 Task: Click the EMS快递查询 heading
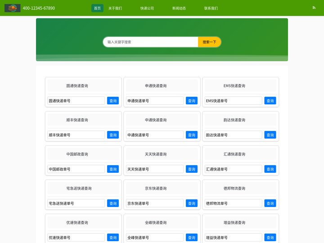click(234, 86)
